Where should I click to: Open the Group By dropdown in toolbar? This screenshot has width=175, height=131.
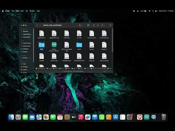[x=89, y=25]
